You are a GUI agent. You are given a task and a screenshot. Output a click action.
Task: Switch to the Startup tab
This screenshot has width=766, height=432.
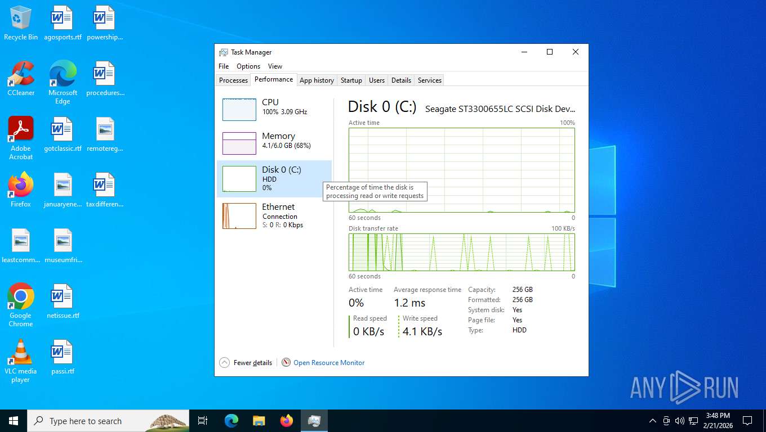pos(351,80)
